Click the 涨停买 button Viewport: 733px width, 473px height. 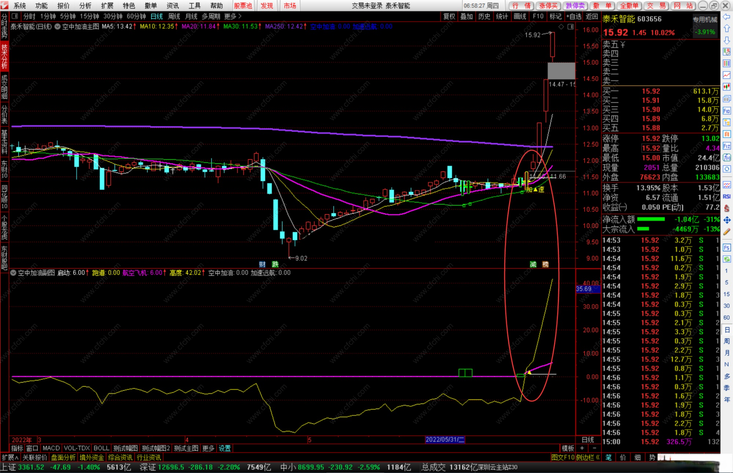click(x=548, y=6)
